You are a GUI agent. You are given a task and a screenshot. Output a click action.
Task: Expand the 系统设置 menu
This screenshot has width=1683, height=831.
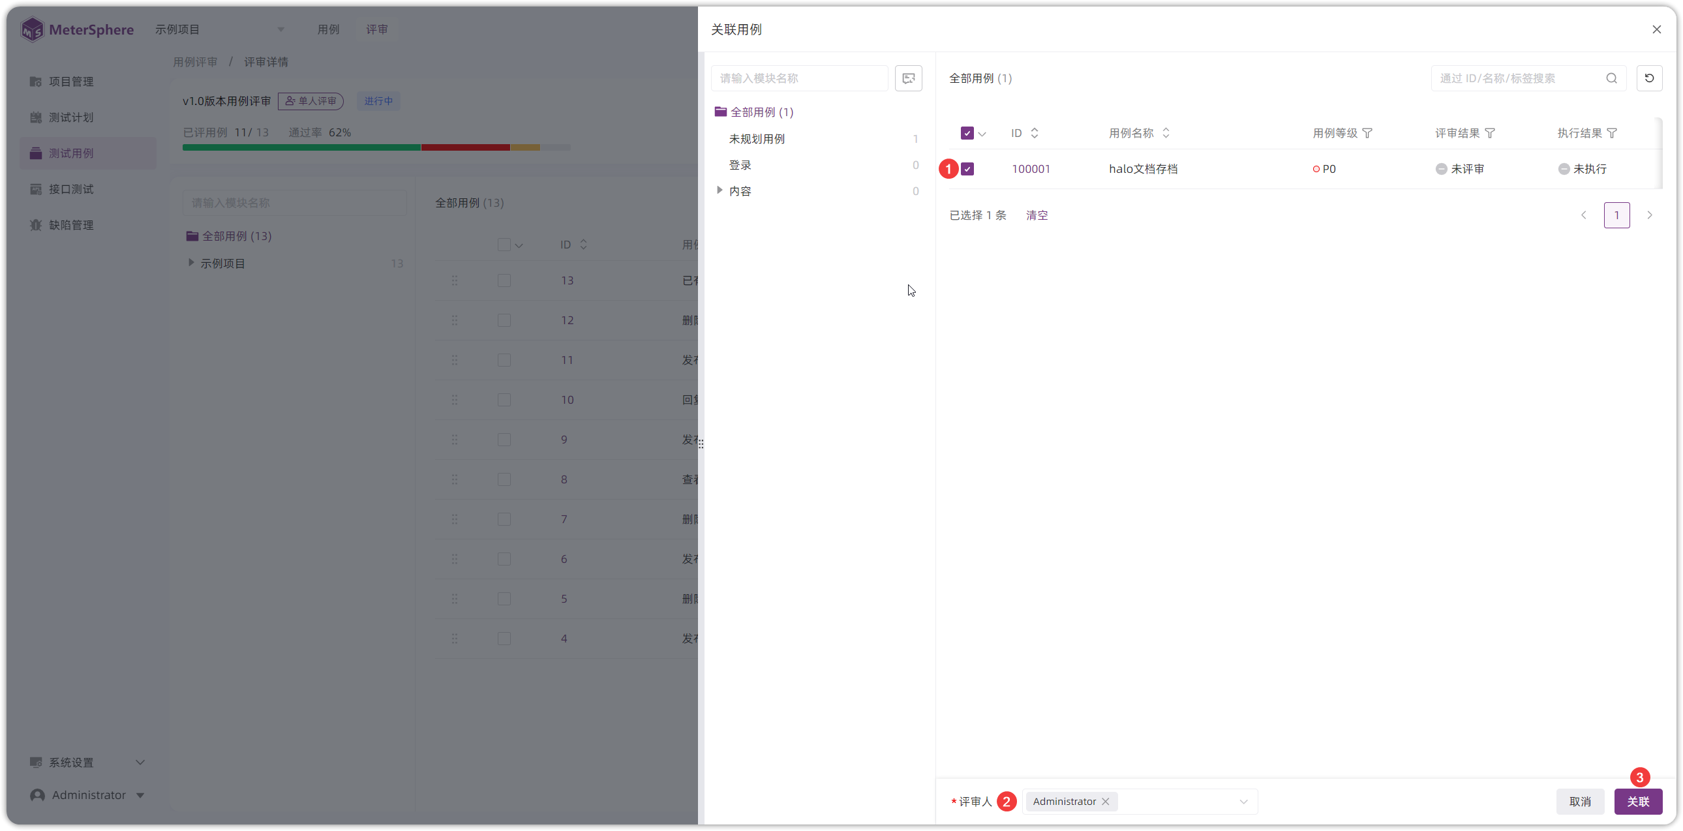(x=88, y=763)
